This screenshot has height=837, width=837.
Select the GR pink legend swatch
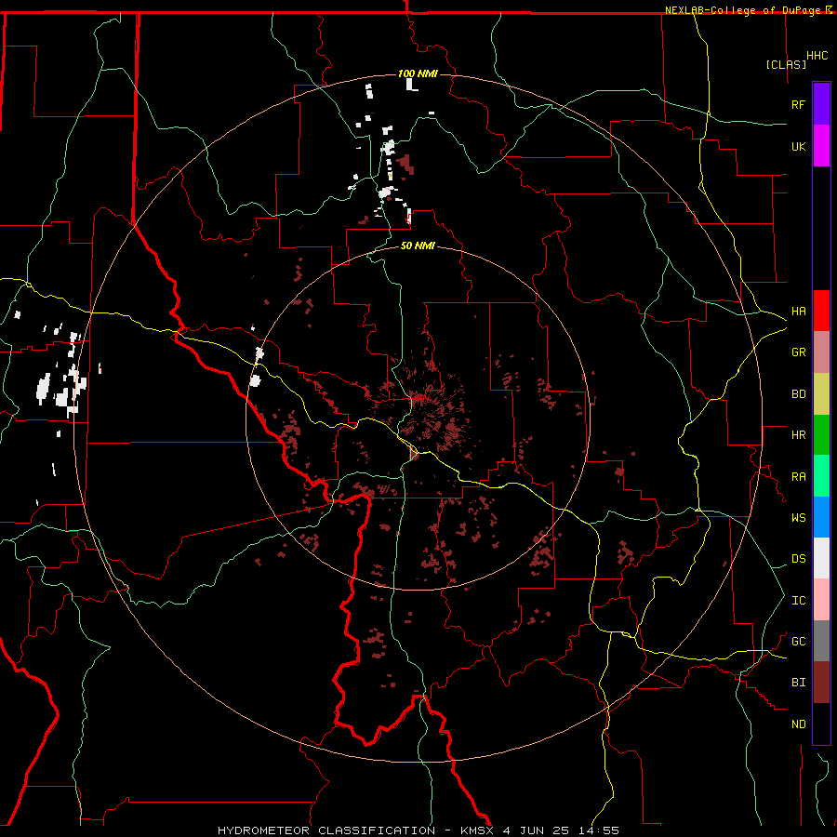pyautogui.click(x=821, y=352)
